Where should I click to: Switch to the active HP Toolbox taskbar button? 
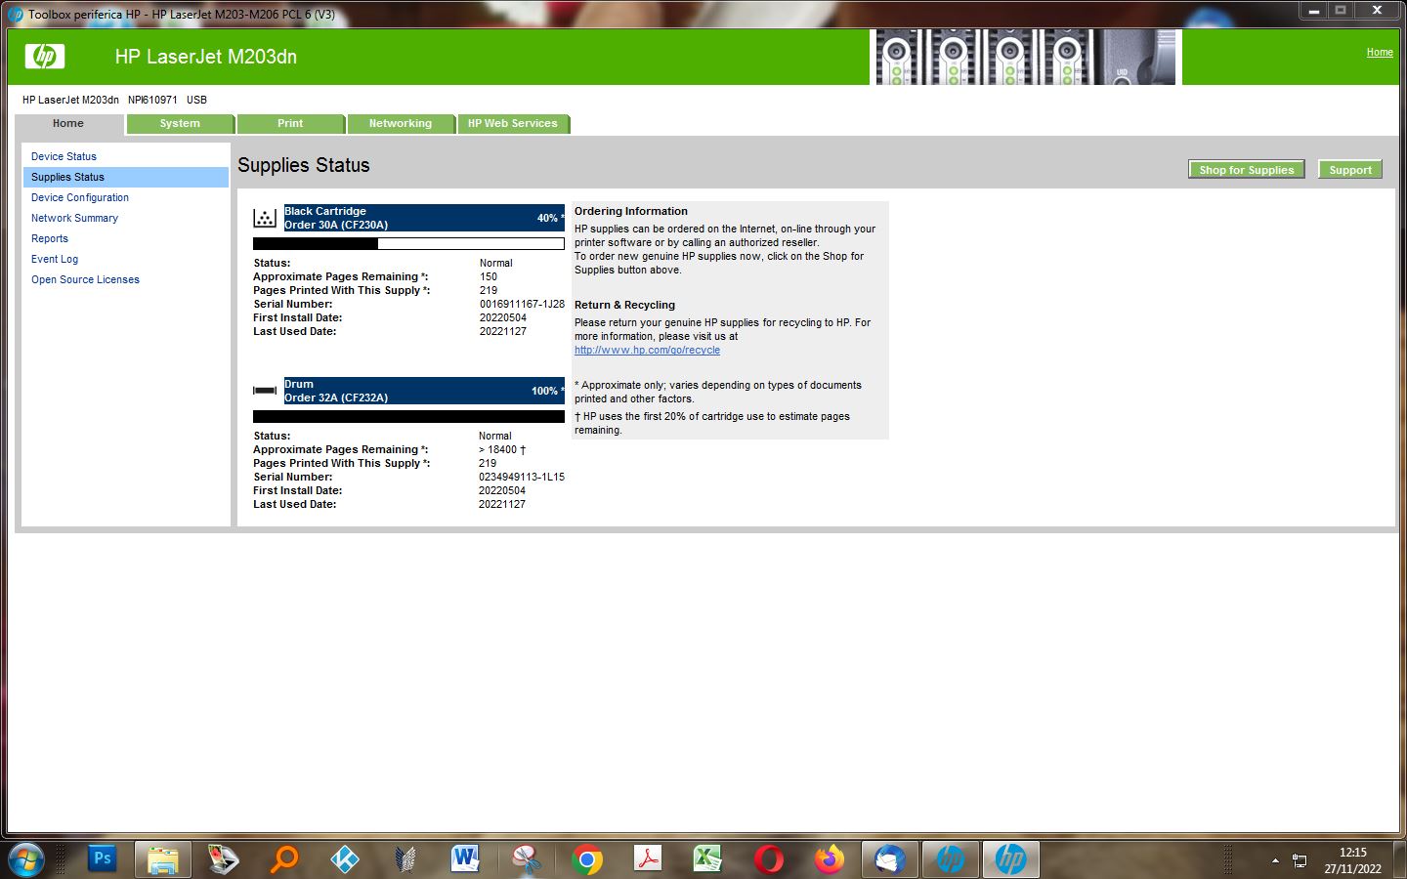click(1010, 859)
